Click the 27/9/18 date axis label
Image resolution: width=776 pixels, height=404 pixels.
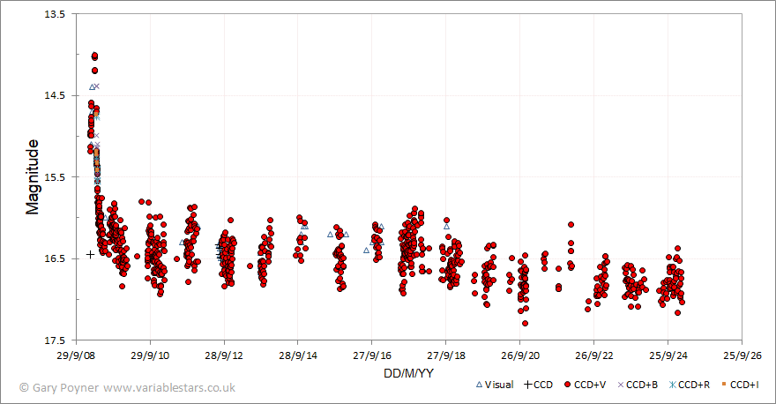tap(446, 355)
